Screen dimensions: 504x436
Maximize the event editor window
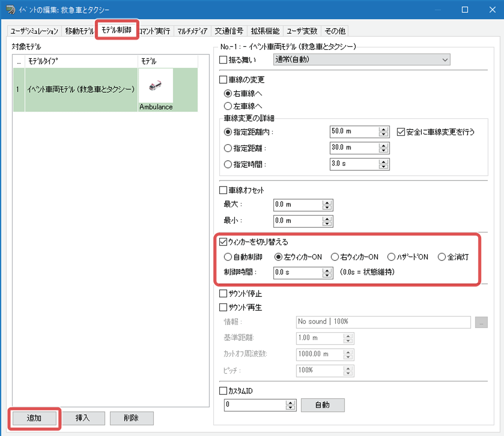(465, 10)
